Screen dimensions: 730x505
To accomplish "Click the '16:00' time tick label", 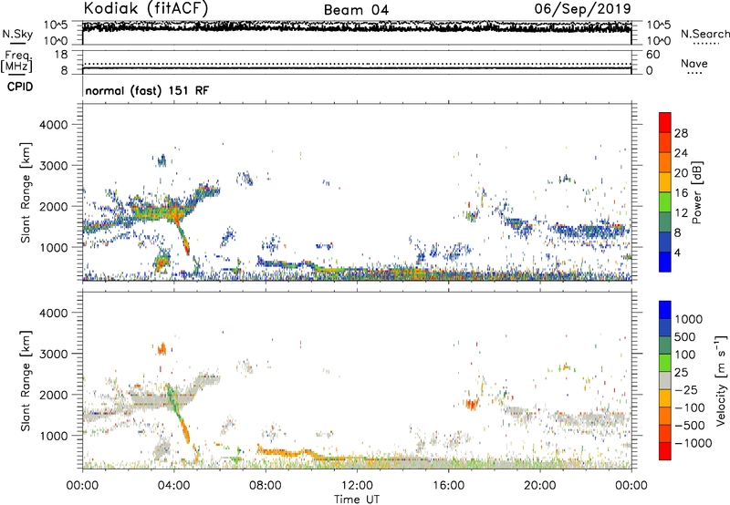I will click(448, 486).
